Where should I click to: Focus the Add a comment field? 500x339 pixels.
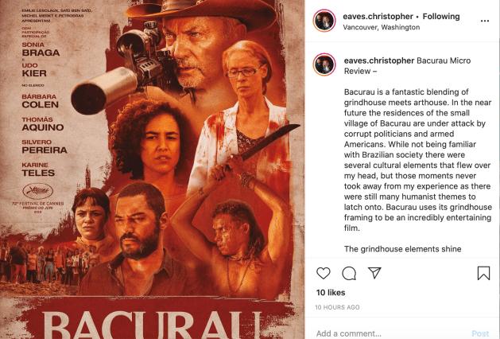390,333
